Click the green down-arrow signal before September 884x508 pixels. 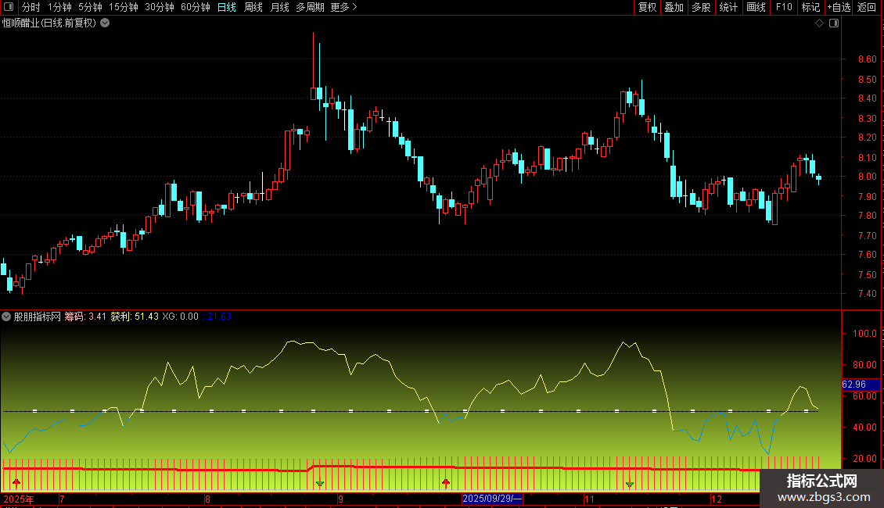pyautogui.click(x=320, y=483)
